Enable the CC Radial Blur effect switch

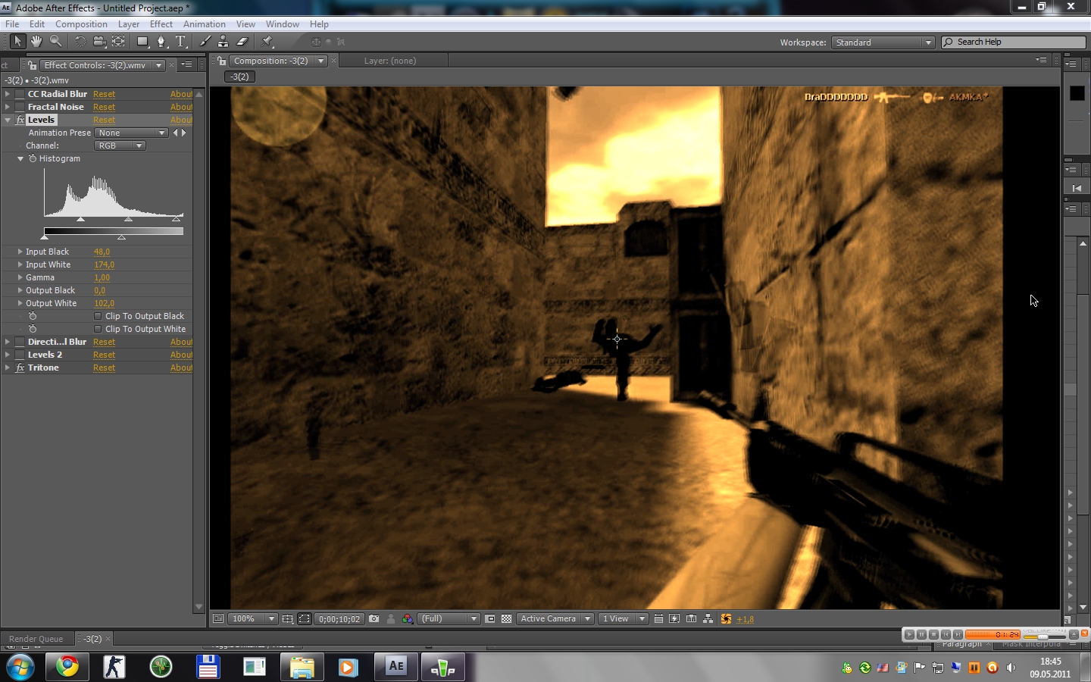20,94
